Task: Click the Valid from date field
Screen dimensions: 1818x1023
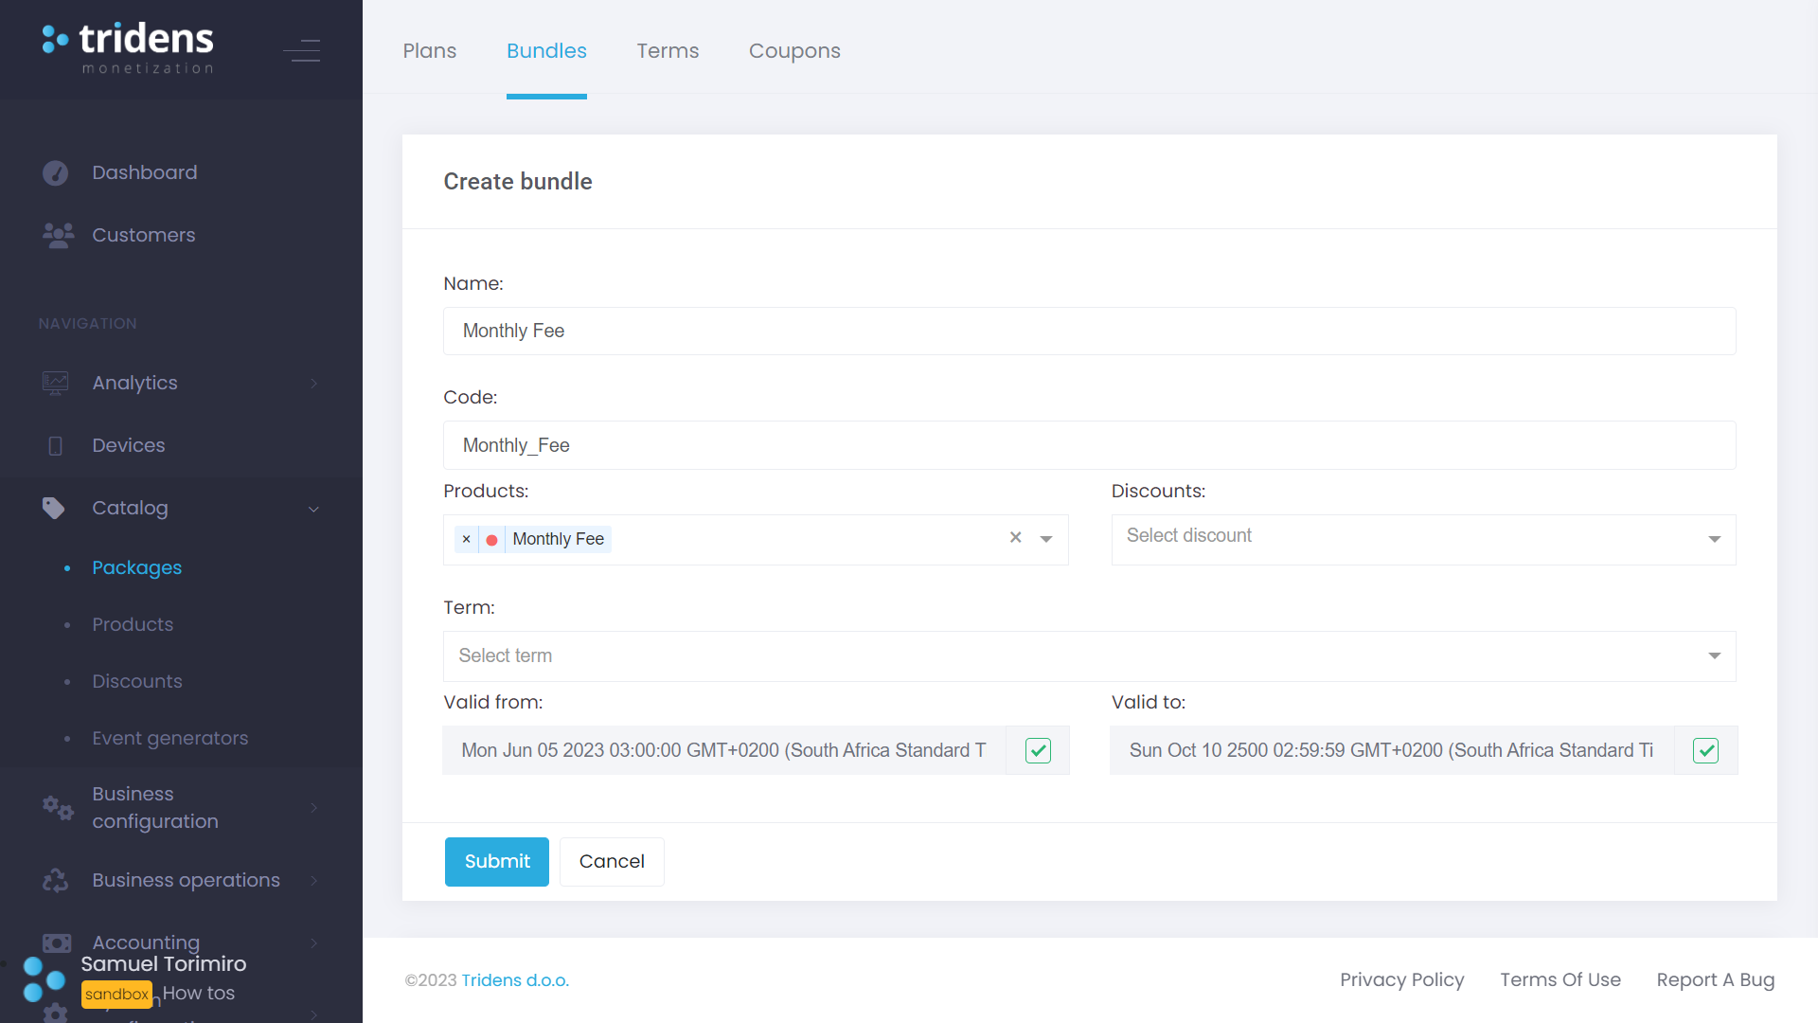Action: coord(723,750)
